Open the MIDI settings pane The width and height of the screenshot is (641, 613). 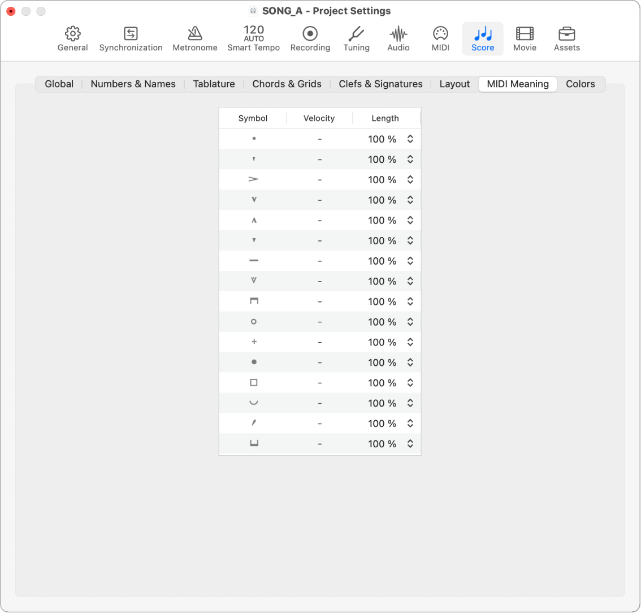(441, 39)
